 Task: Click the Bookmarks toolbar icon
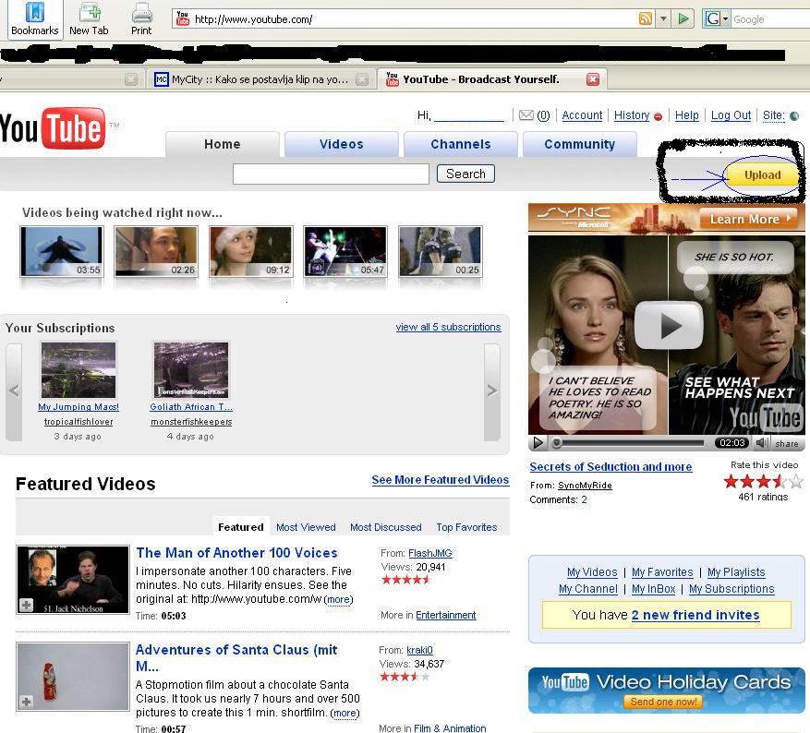34,18
